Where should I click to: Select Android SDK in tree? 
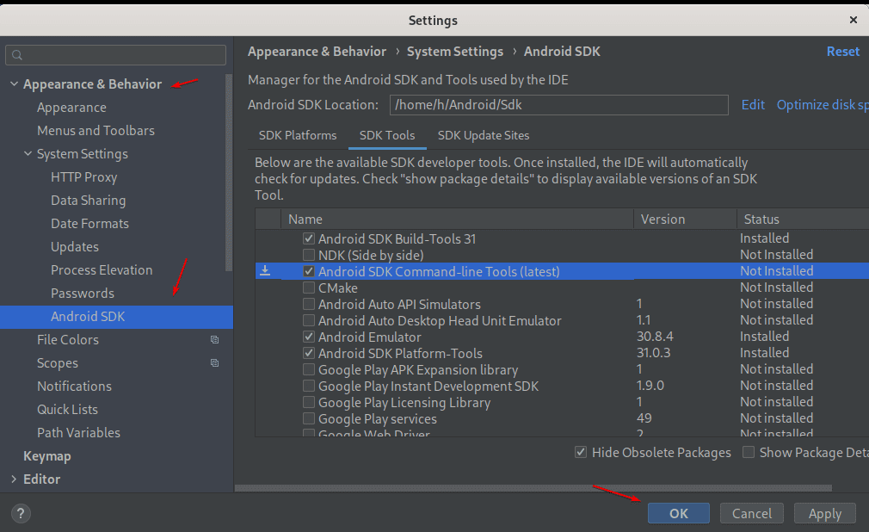pos(116,317)
